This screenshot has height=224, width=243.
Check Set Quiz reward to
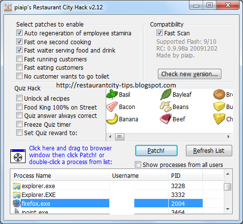(19, 133)
